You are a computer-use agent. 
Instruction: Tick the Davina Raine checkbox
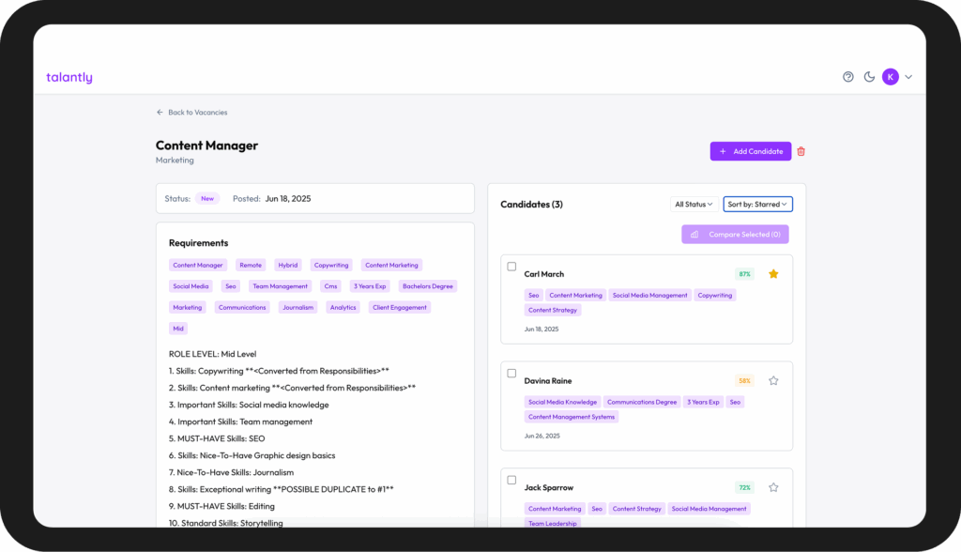tap(511, 374)
